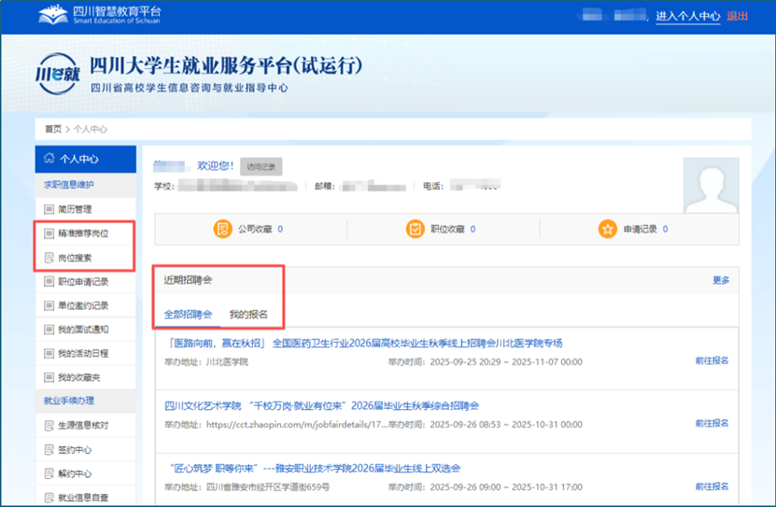Open the 川北医学院专场 job fair title
776x507 pixels.
click(x=366, y=344)
